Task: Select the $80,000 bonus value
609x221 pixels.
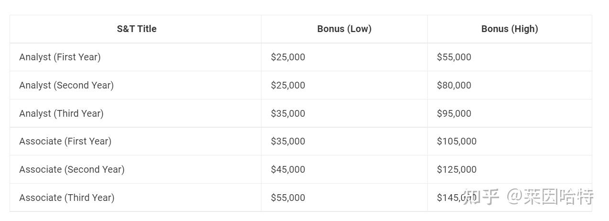Action: [454, 85]
